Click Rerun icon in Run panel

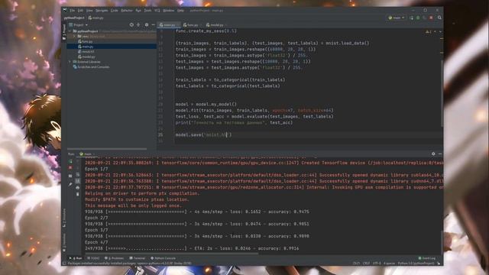pyautogui.click(x=70, y=161)
